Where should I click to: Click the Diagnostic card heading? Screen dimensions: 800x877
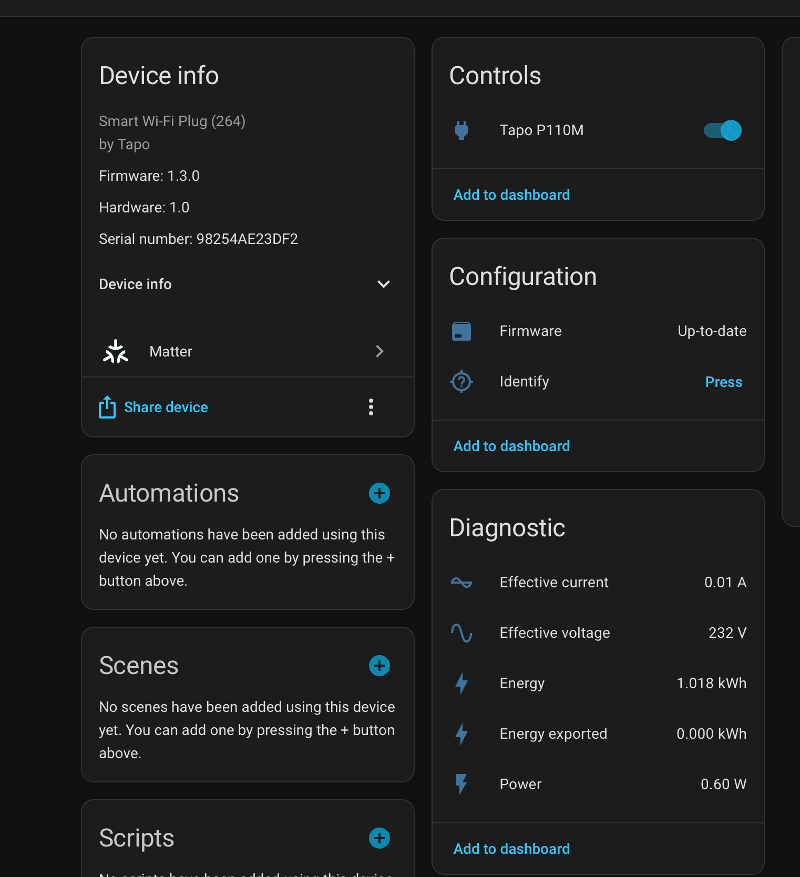[x=507, y=528]
